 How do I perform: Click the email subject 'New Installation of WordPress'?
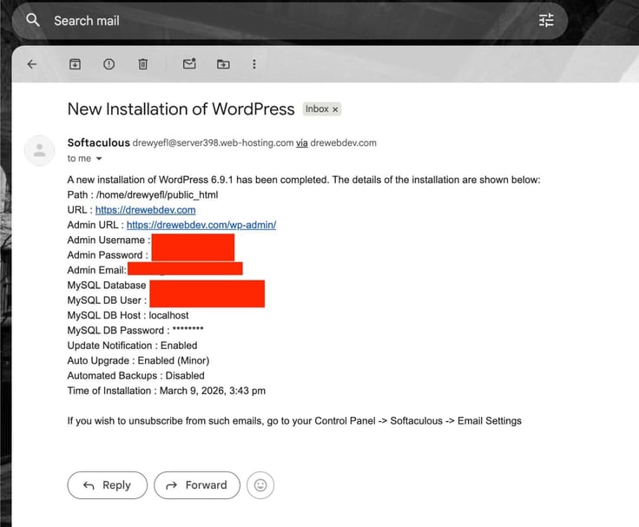[x=181, y=109]
